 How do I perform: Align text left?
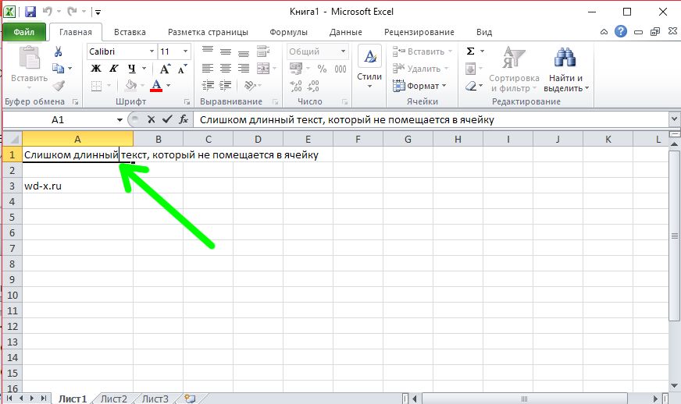tap(208, 68)
